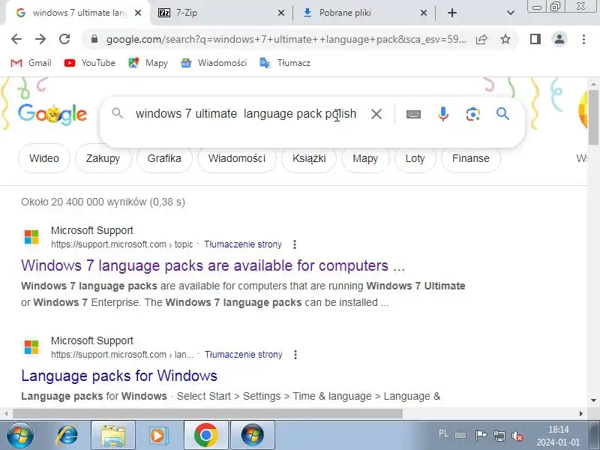Viewport: 600px width, 450px height.
Task: Open the tab search chevron
Action: point(511,13)
